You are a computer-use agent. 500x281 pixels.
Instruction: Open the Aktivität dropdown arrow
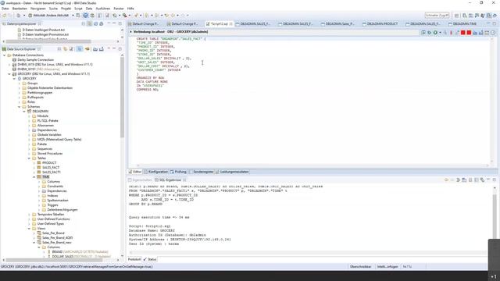[73, 16]
